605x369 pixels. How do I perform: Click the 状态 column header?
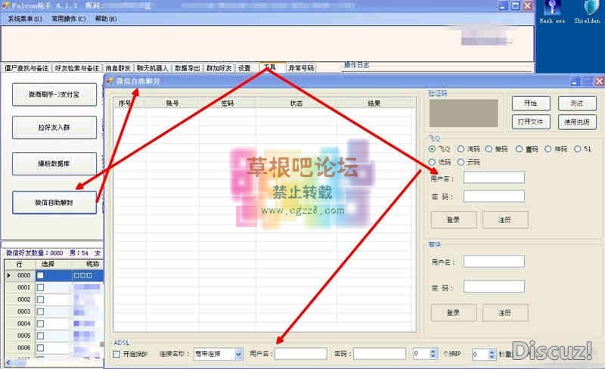click(x=296, y=103)
